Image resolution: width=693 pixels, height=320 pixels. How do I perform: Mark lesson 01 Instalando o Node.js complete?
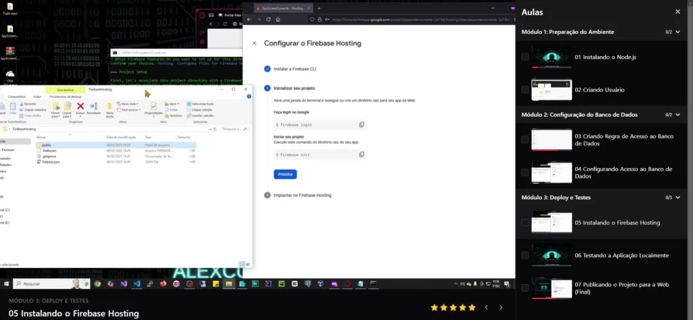(x=524, y=57)
